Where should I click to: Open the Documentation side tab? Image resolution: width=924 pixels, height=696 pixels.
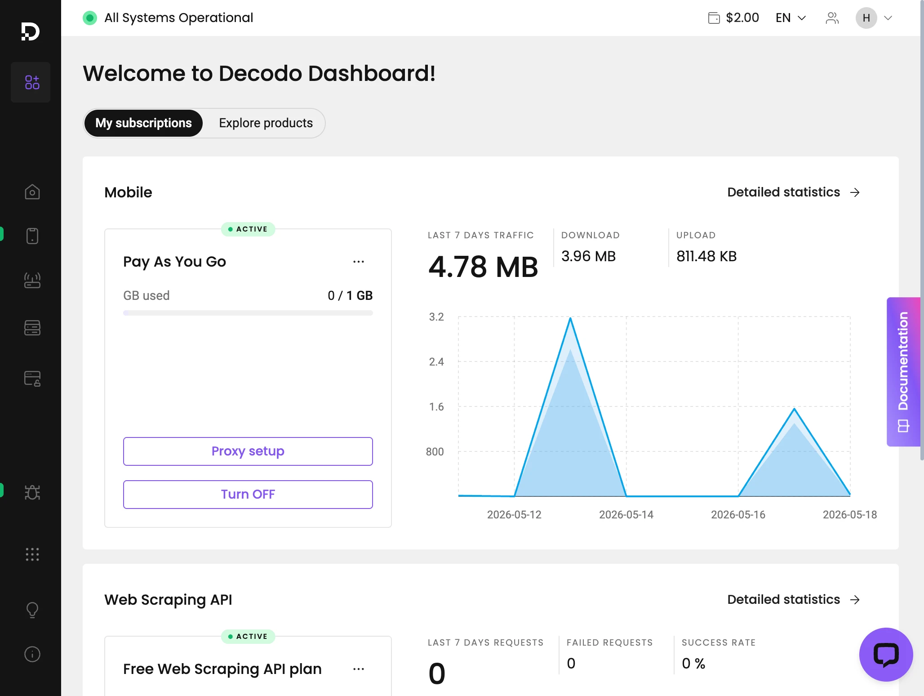pyautogui.click(x=903, y=372)
